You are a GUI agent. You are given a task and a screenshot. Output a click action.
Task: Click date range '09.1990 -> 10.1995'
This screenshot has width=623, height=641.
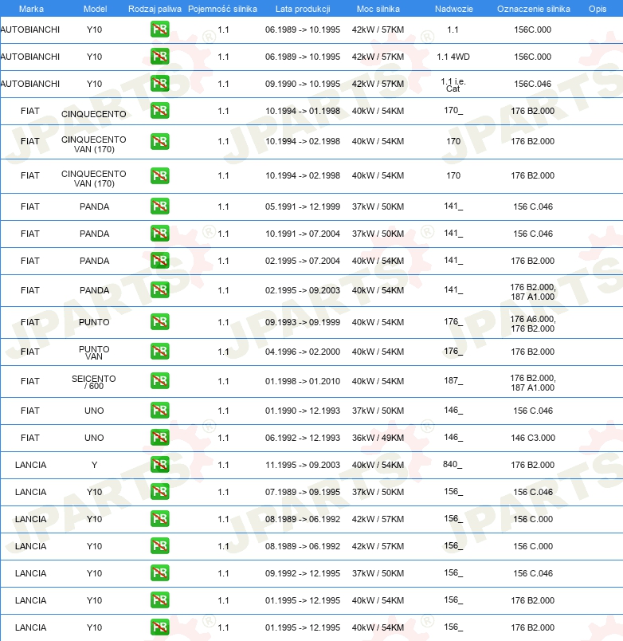tap(302, 84)
